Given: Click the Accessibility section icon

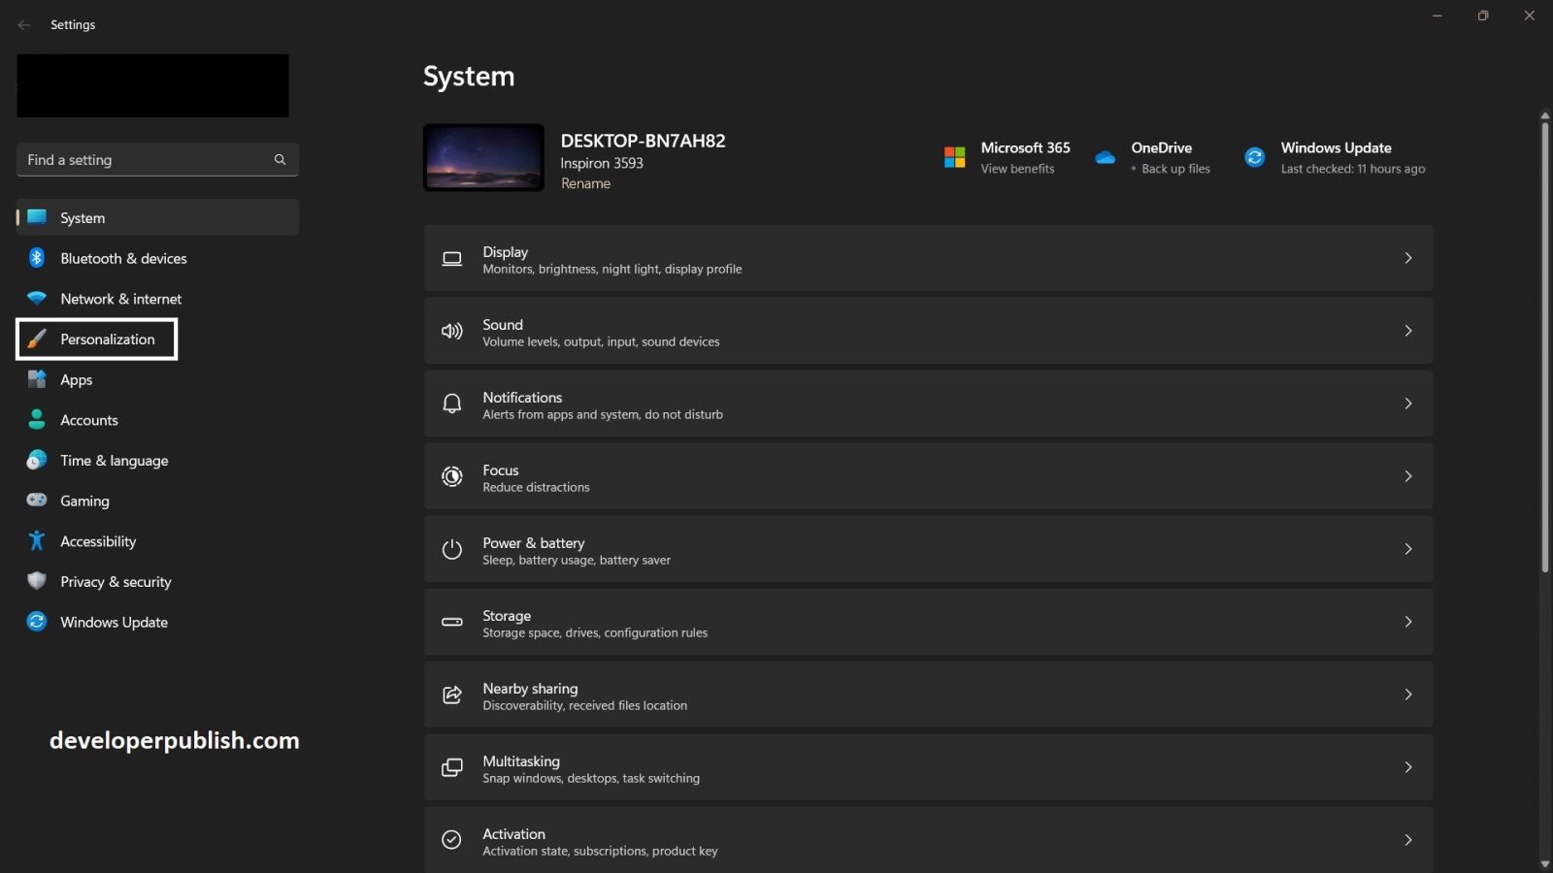Looking at the screenshot, I should [x=36, y=540].
